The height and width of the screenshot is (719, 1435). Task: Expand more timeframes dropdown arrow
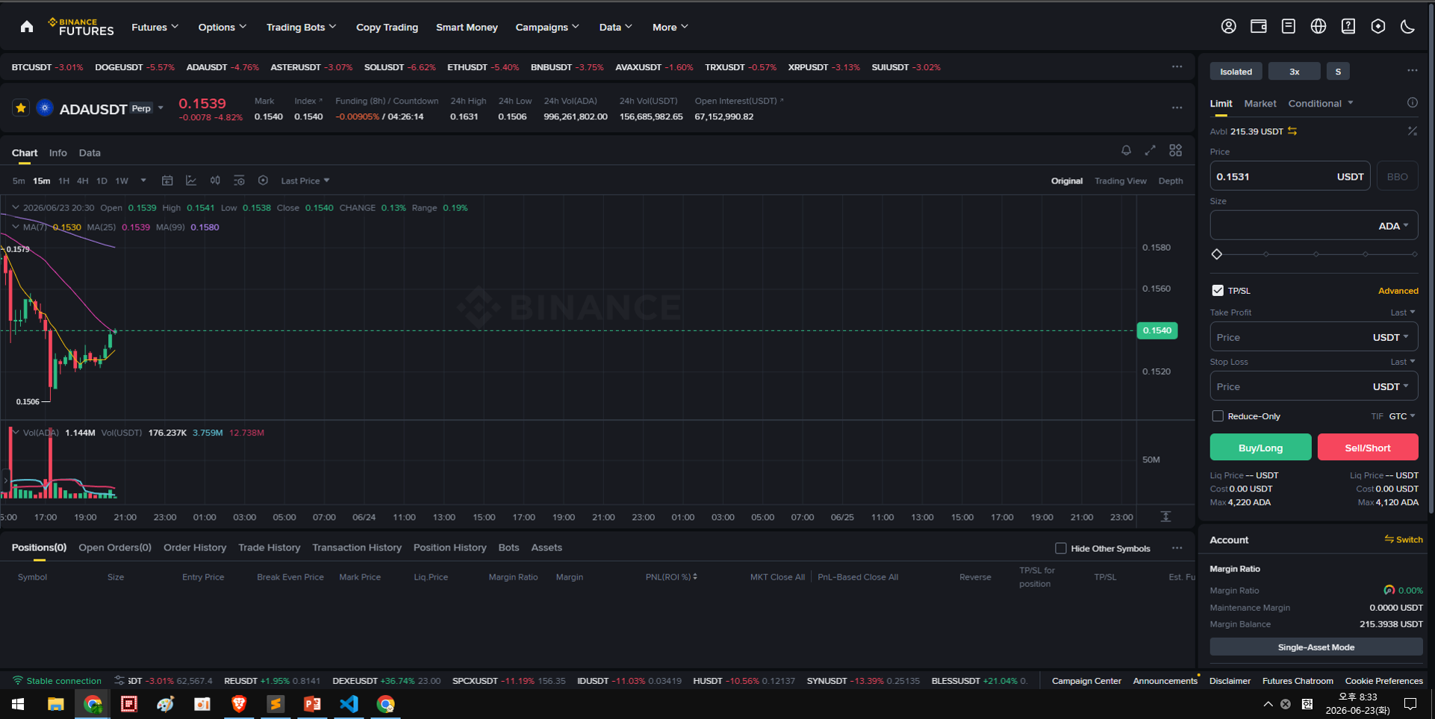click(x=143, y=180)
